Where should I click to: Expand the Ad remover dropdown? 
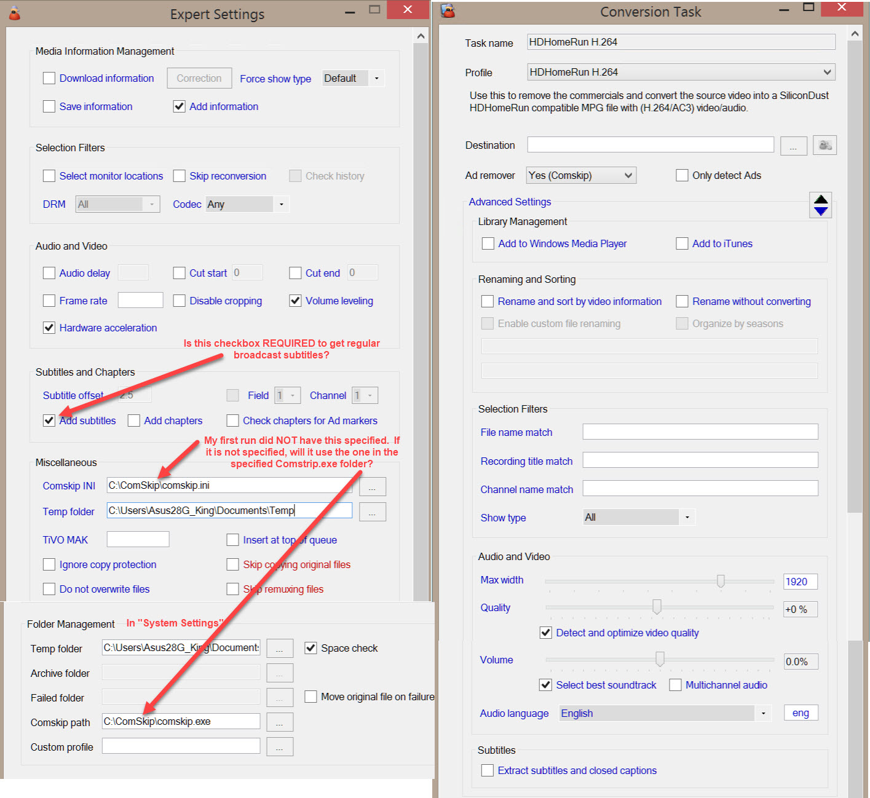click(580, 176)
